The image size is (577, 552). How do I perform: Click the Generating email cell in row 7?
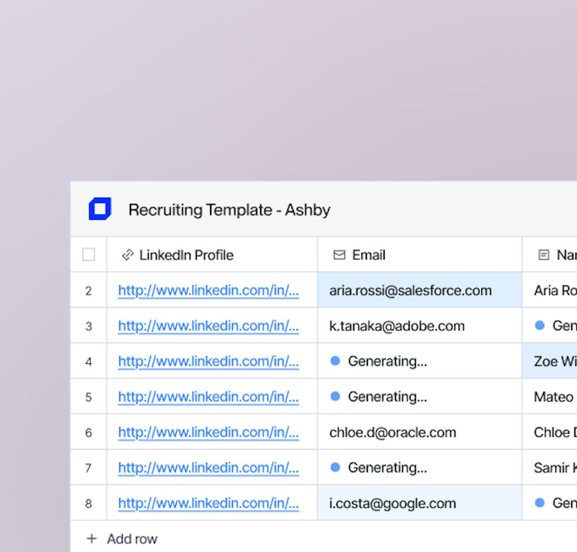[x=420, y=467]
